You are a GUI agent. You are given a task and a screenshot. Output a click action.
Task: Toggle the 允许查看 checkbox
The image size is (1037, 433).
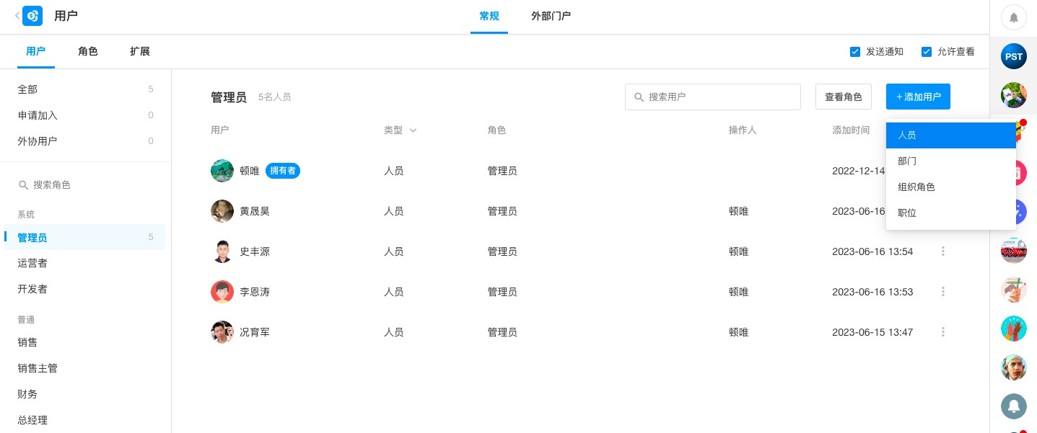click(x=927, y=52)
